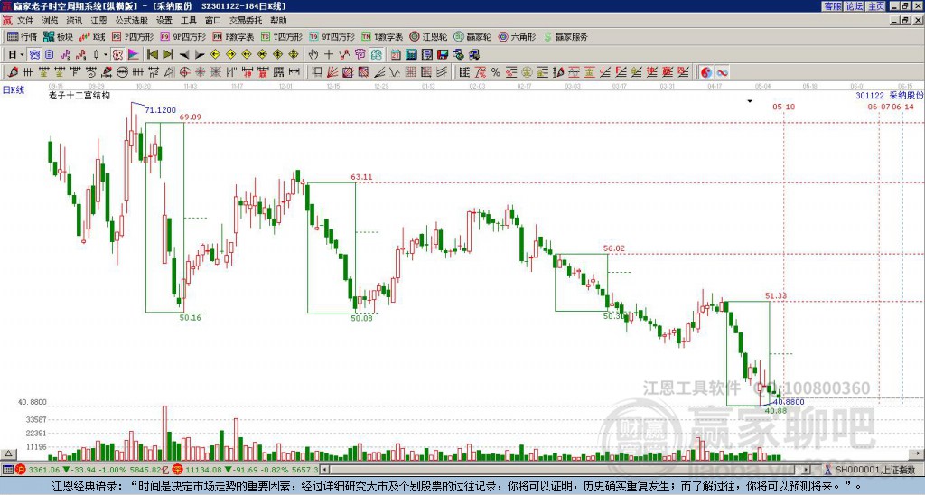
Task: Open the P四方形 tool with PS icon
Action: pyautogui.click(x=133, y=36)
